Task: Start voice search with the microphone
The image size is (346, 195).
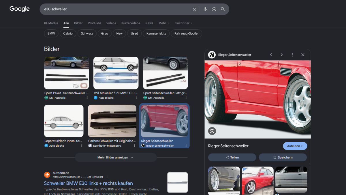Action: click(205, 9)
